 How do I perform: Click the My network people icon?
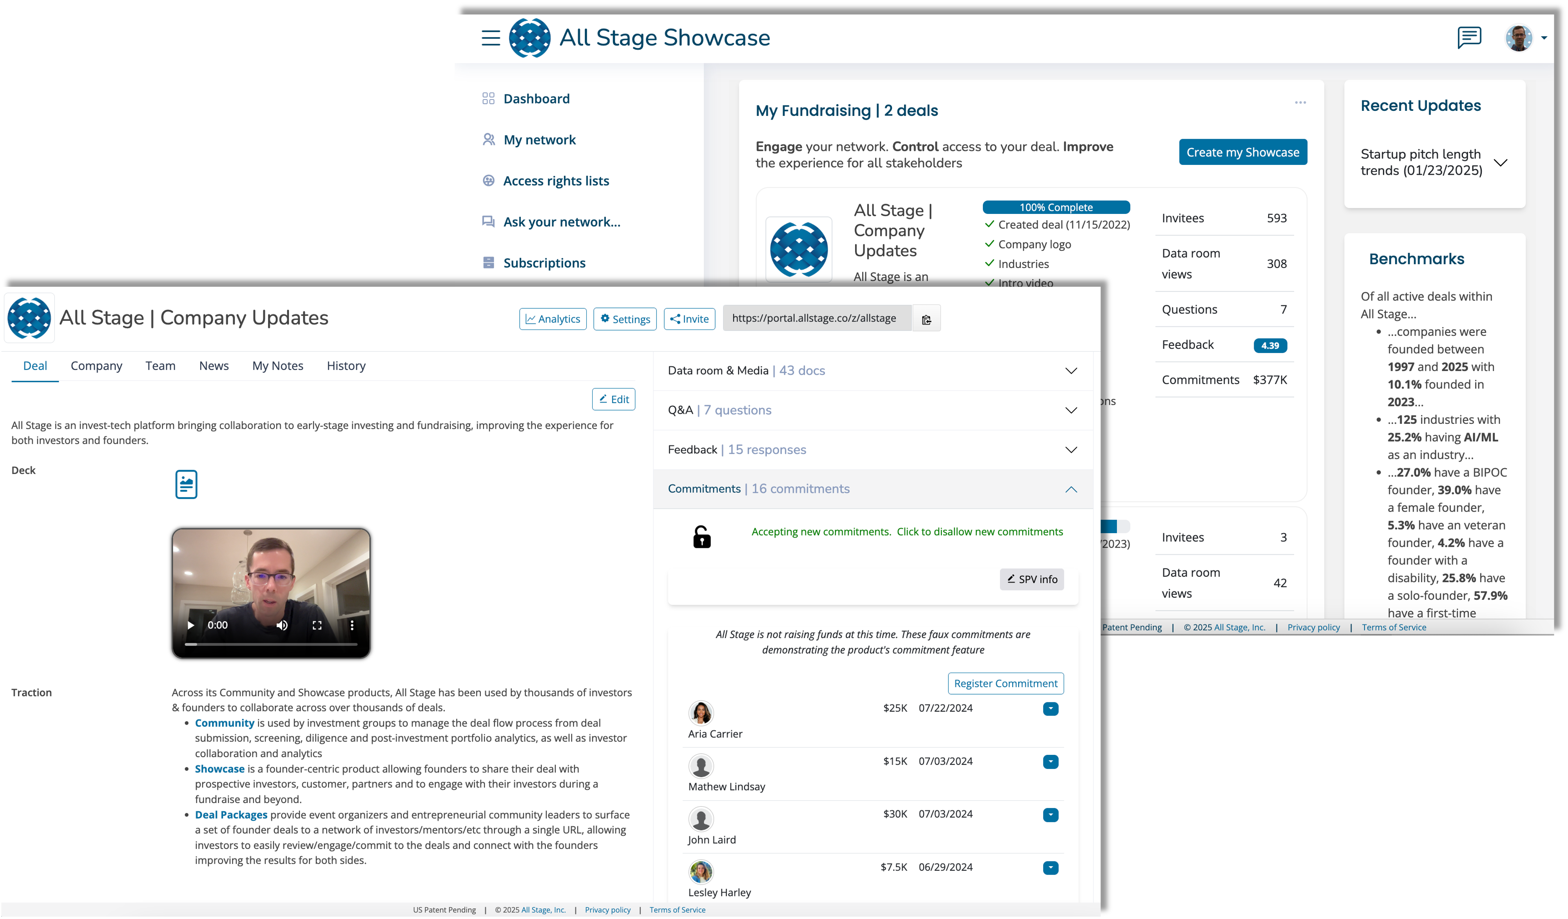pos(488,139)
